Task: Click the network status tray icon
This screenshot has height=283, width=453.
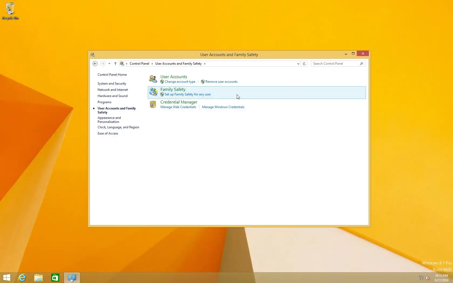Action: pyautogui.click(x=421, y=278)
